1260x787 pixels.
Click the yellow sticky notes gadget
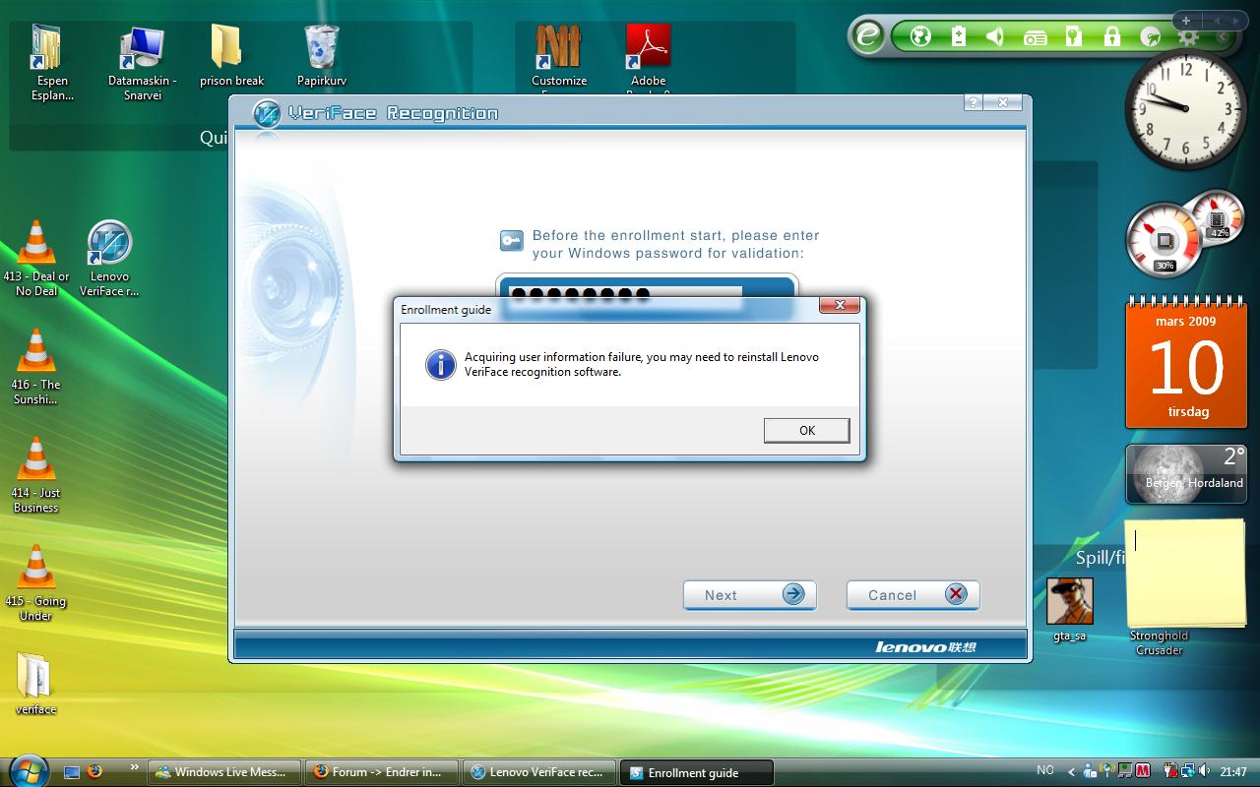click(x=1186, y=573)
